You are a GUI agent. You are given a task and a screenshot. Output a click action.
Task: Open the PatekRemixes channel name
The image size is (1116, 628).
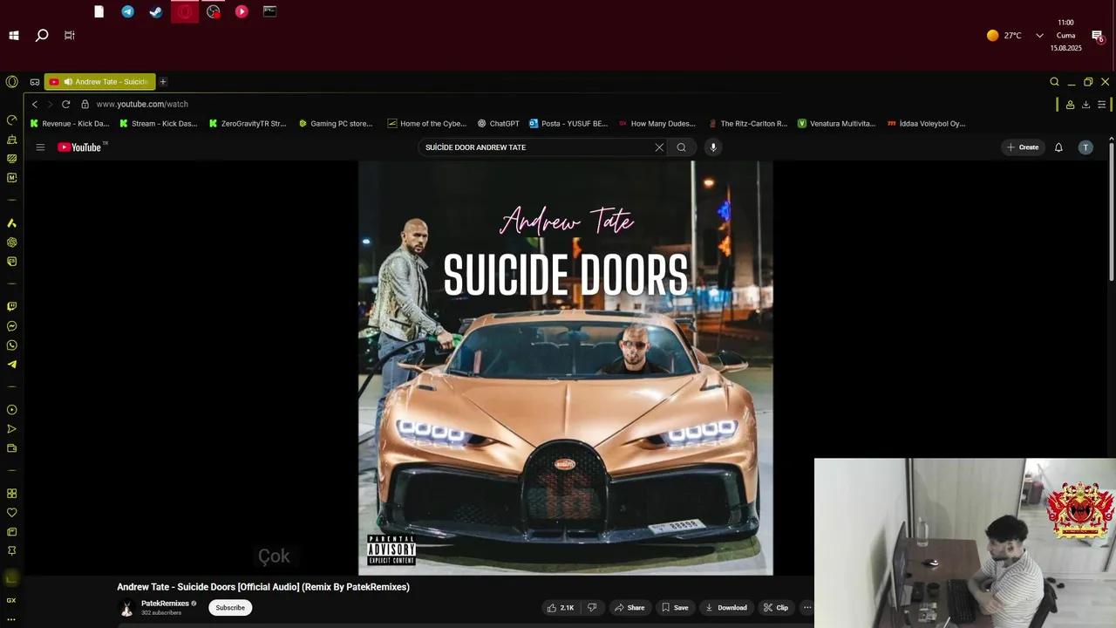click(x=165, y=604)
